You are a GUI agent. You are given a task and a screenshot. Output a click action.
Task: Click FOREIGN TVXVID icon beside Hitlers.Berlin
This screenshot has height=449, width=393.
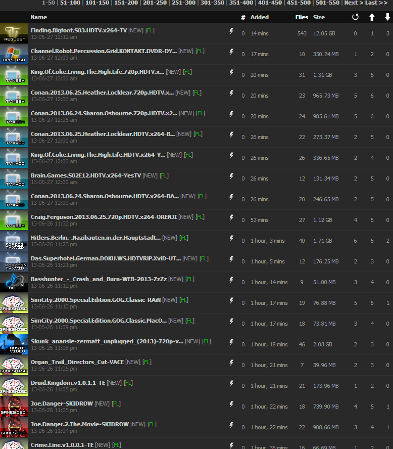coord(14,241)
